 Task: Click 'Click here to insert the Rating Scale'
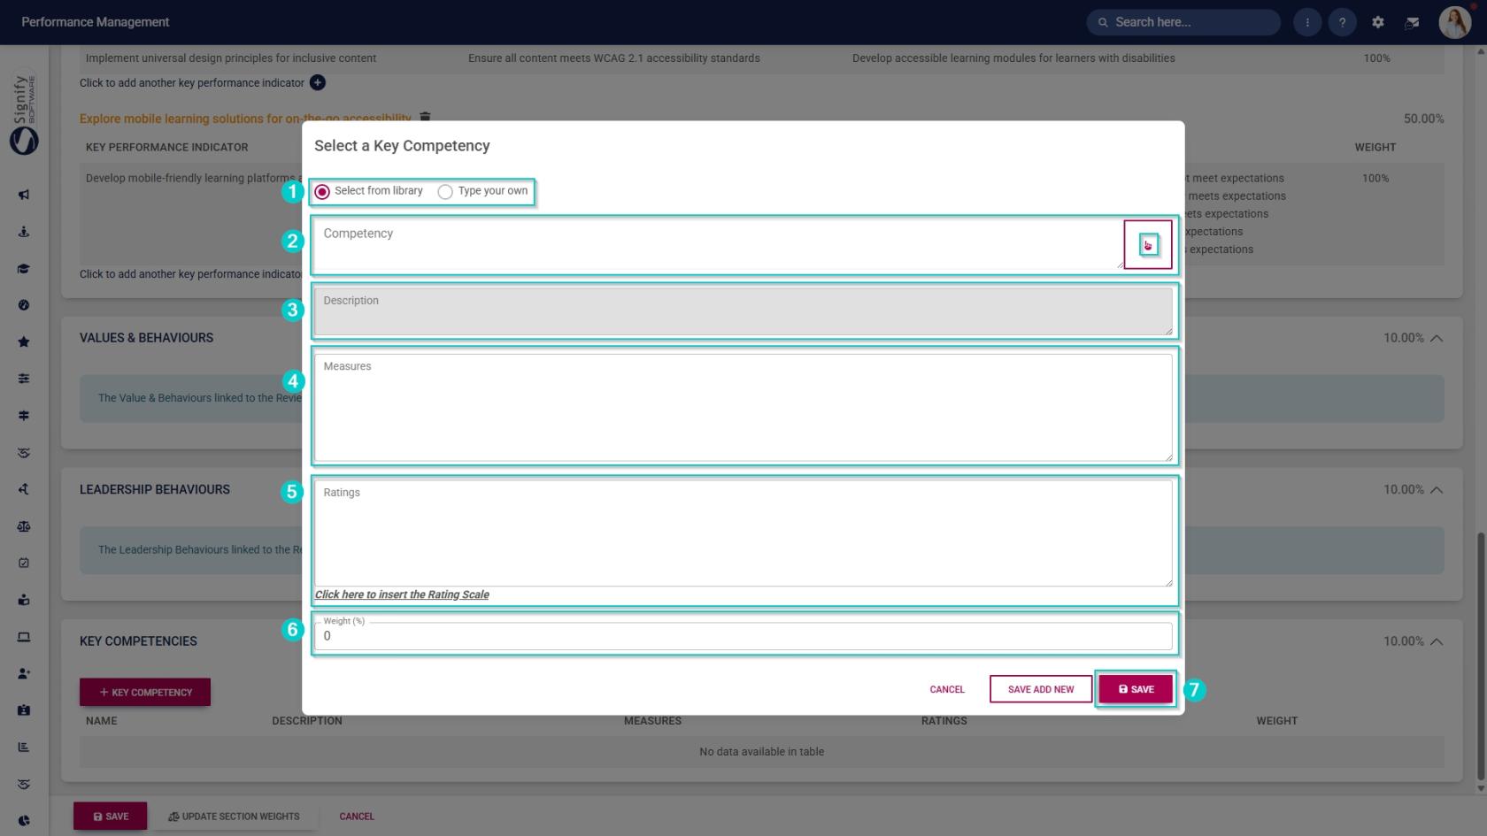tap(402, 594)
